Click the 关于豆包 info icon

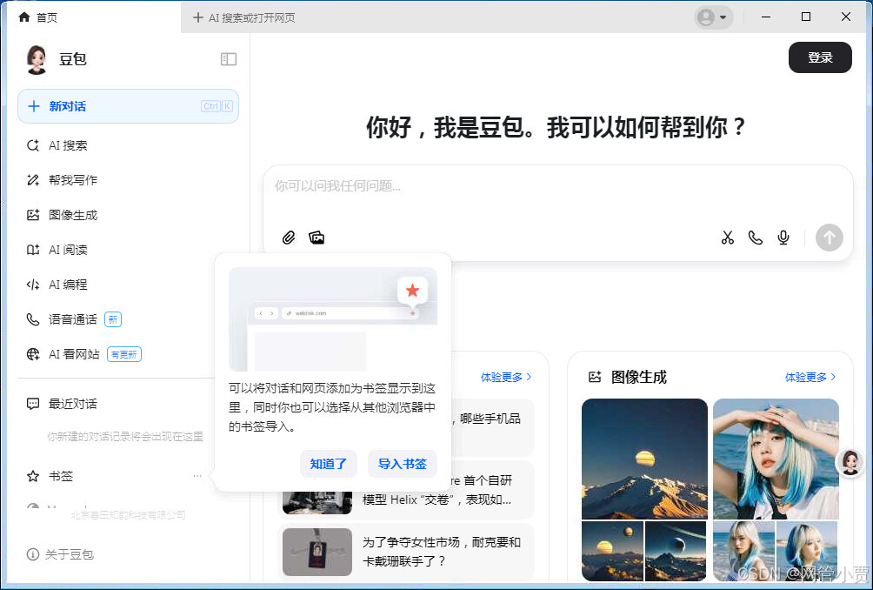tap(33, 554)
